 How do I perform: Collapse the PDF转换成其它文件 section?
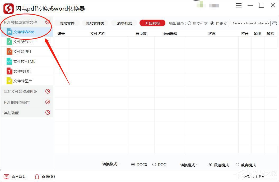(48, 23)
